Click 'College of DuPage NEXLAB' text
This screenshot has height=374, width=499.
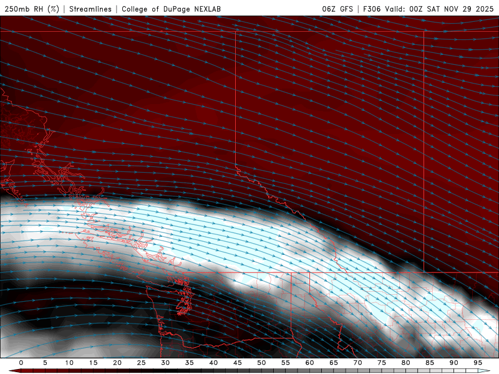[x=171, y=9]
